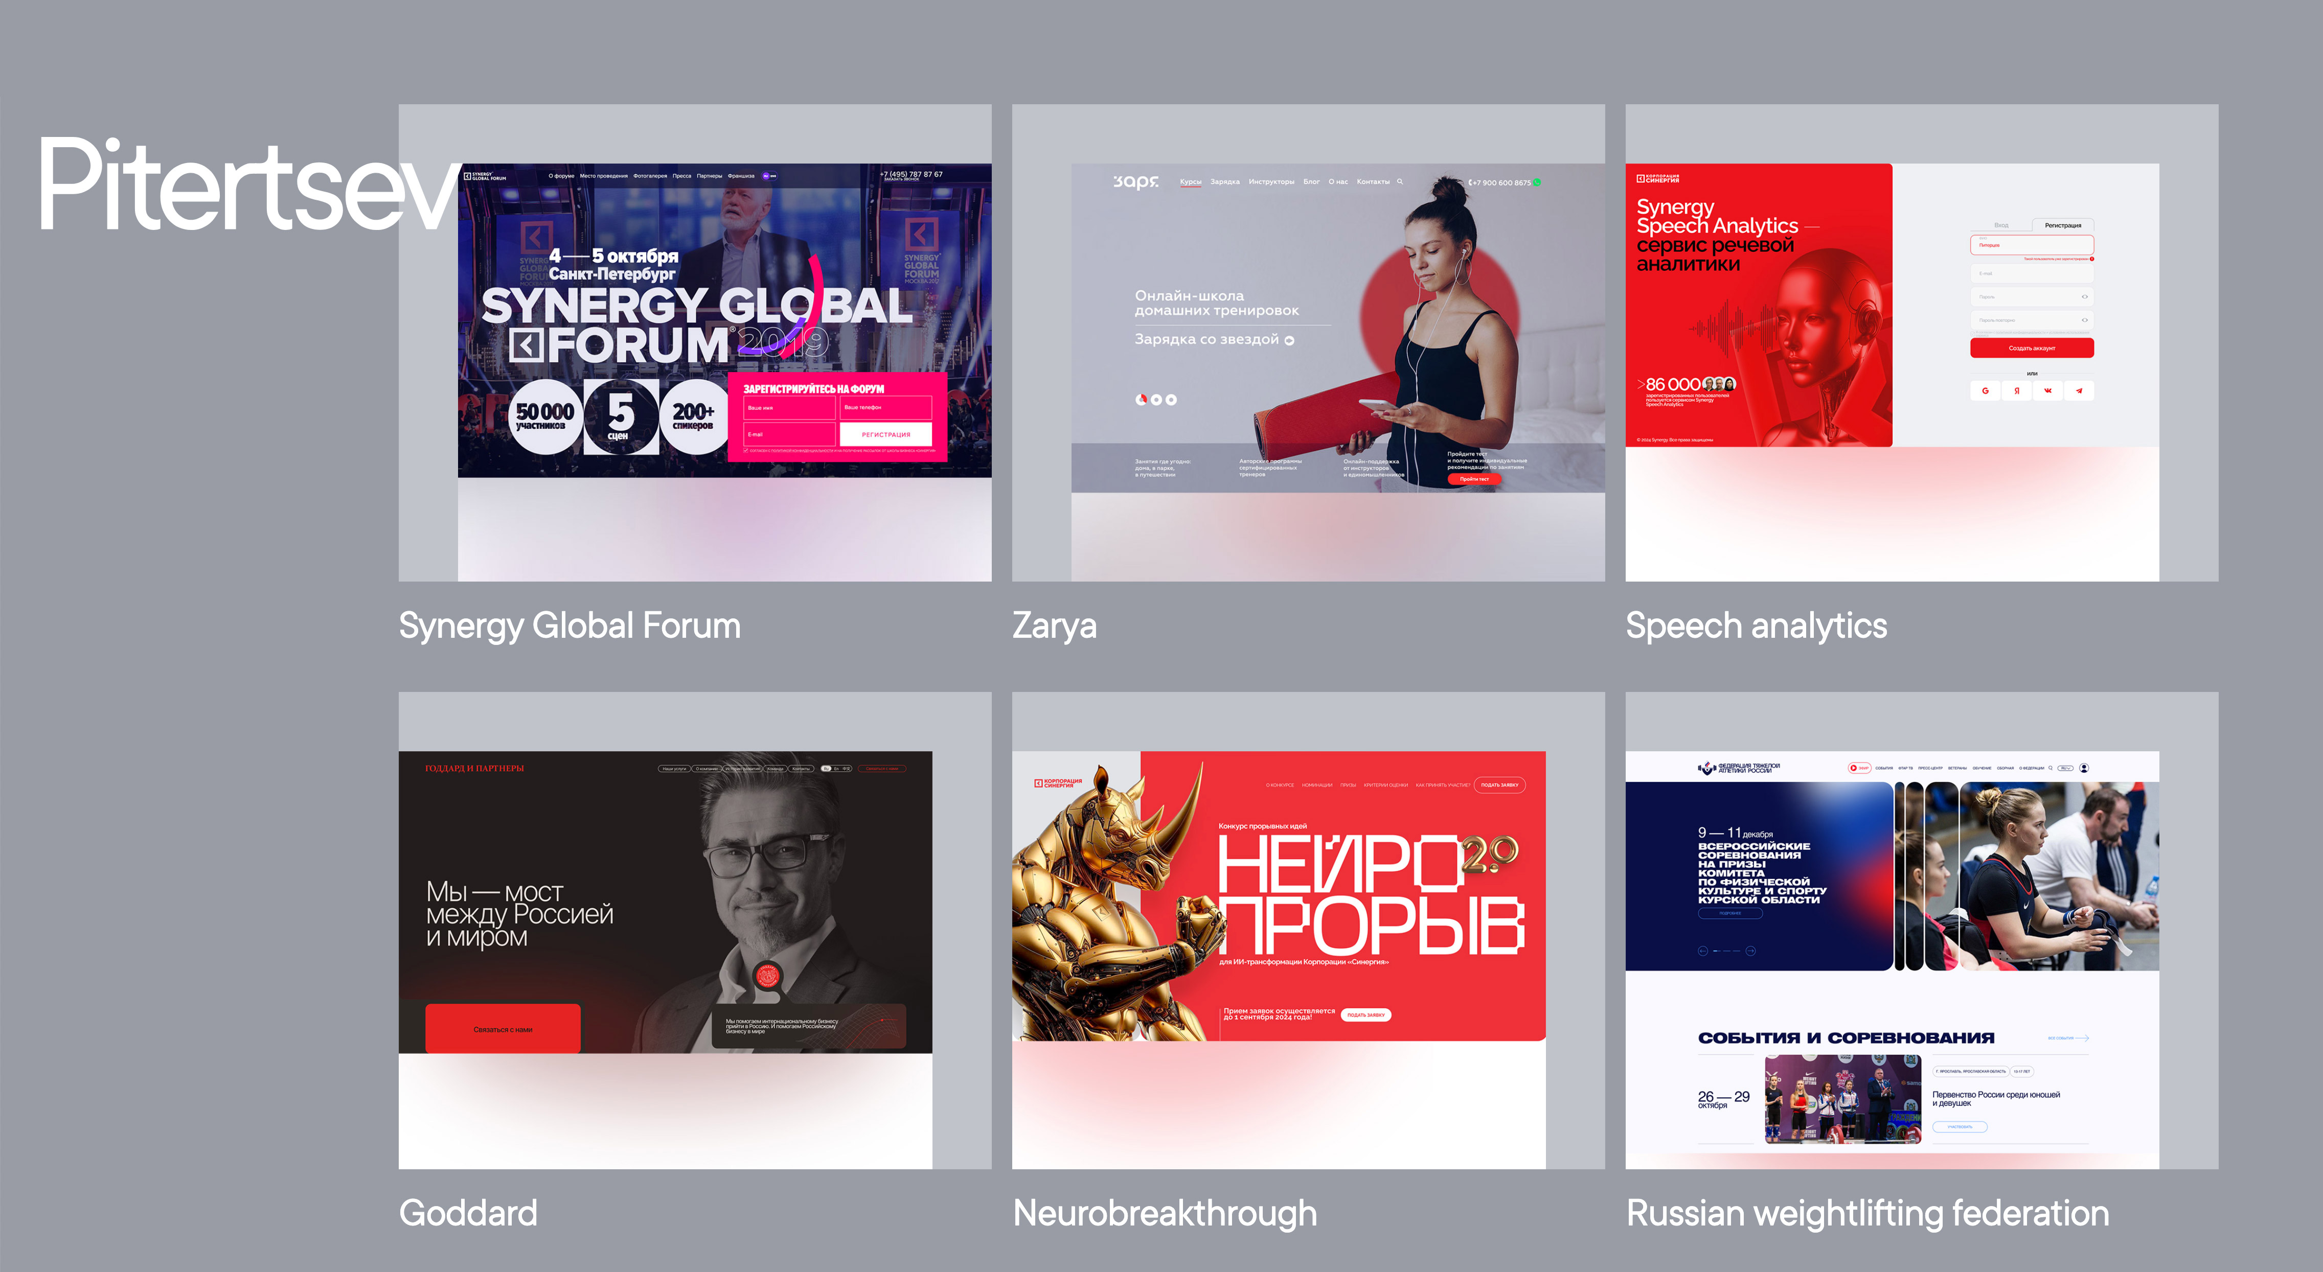Click the red Goddard seal badge

767,976
